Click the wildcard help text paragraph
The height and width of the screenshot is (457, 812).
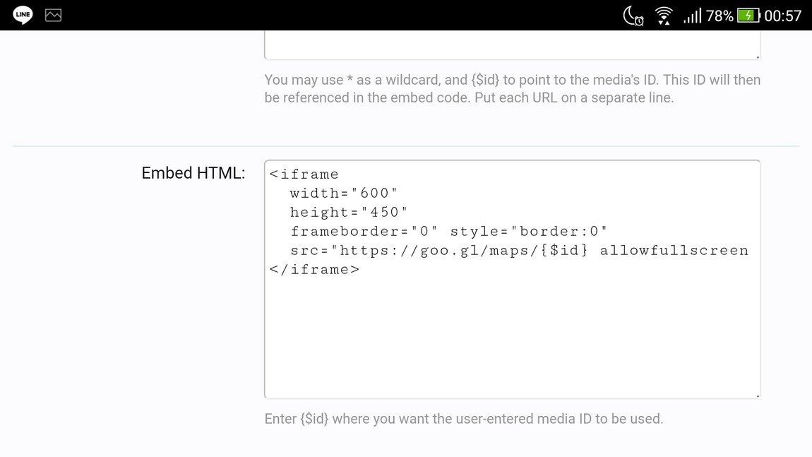pos(512,88)
